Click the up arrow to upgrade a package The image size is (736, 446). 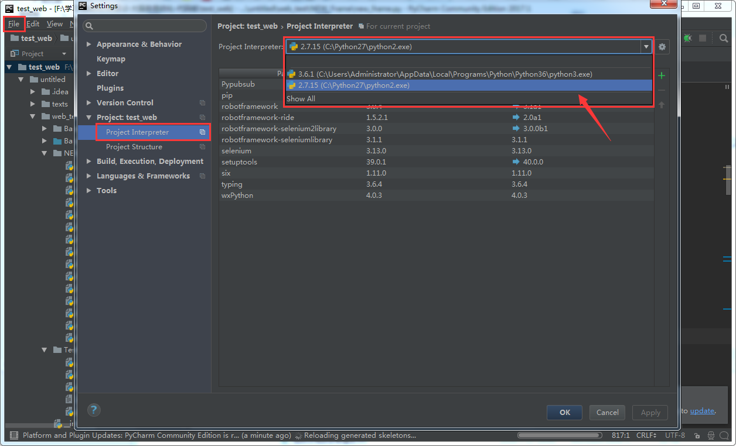tap(662, 105)
